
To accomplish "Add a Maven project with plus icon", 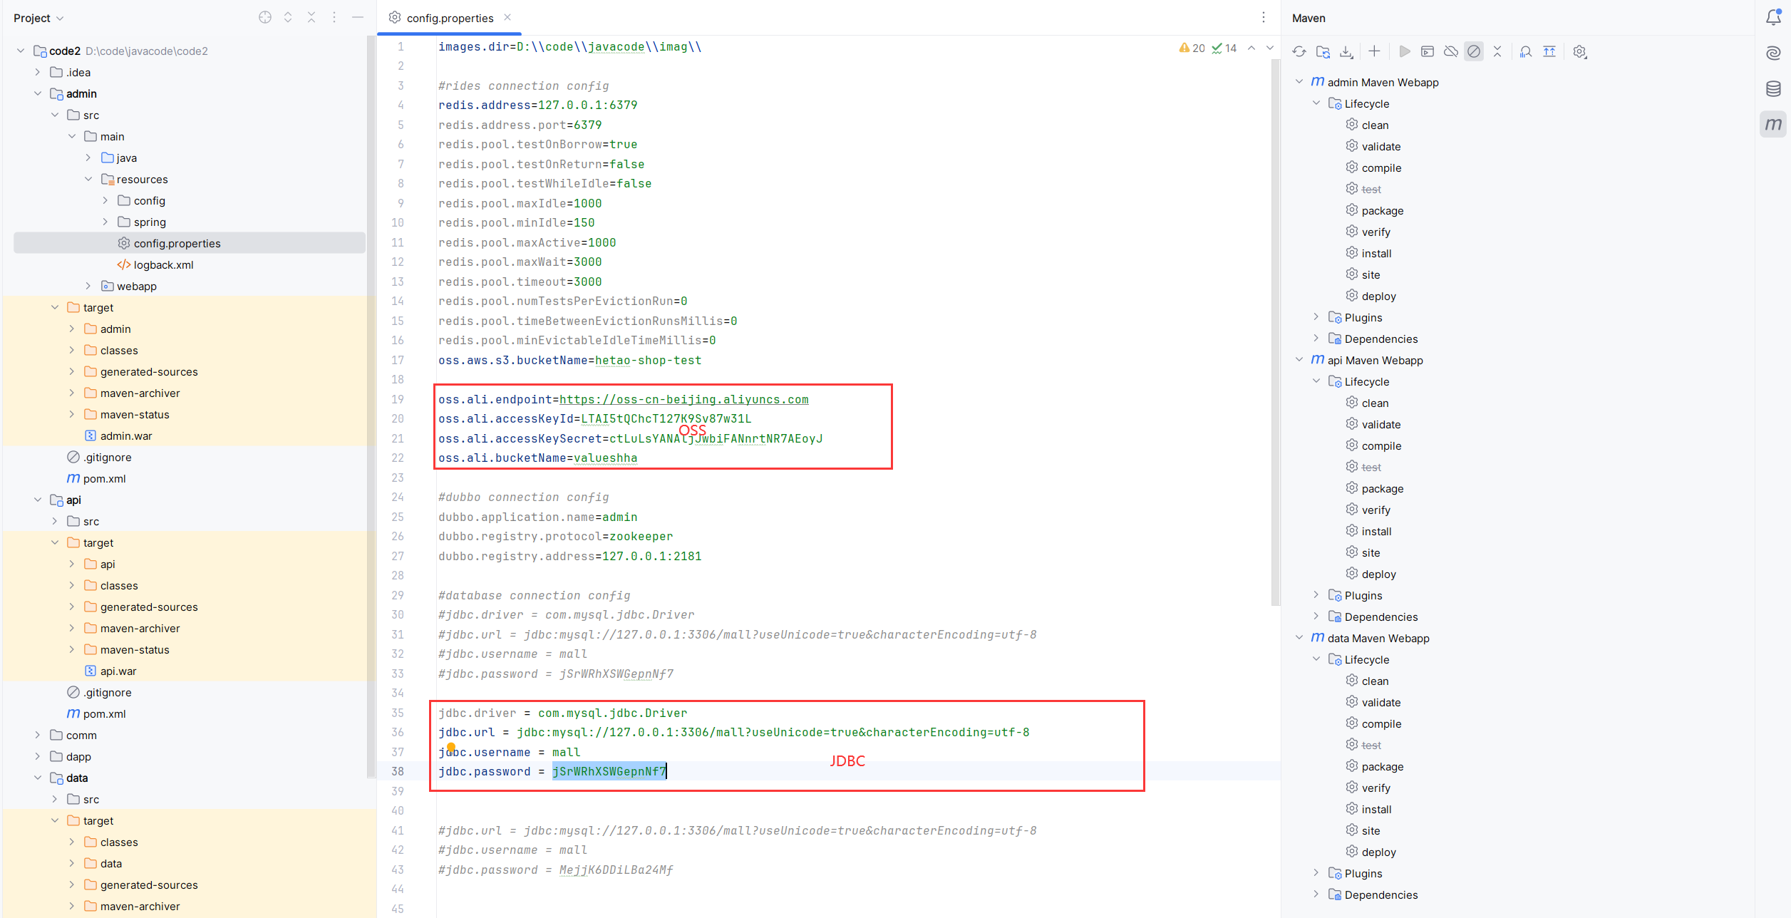I will pyautogui.click(x=1374, y=51).
